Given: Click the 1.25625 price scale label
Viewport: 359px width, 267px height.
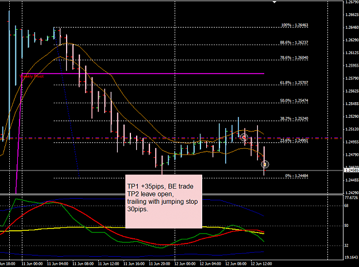Looking at the screenshot, I should [x=352, y=91].
